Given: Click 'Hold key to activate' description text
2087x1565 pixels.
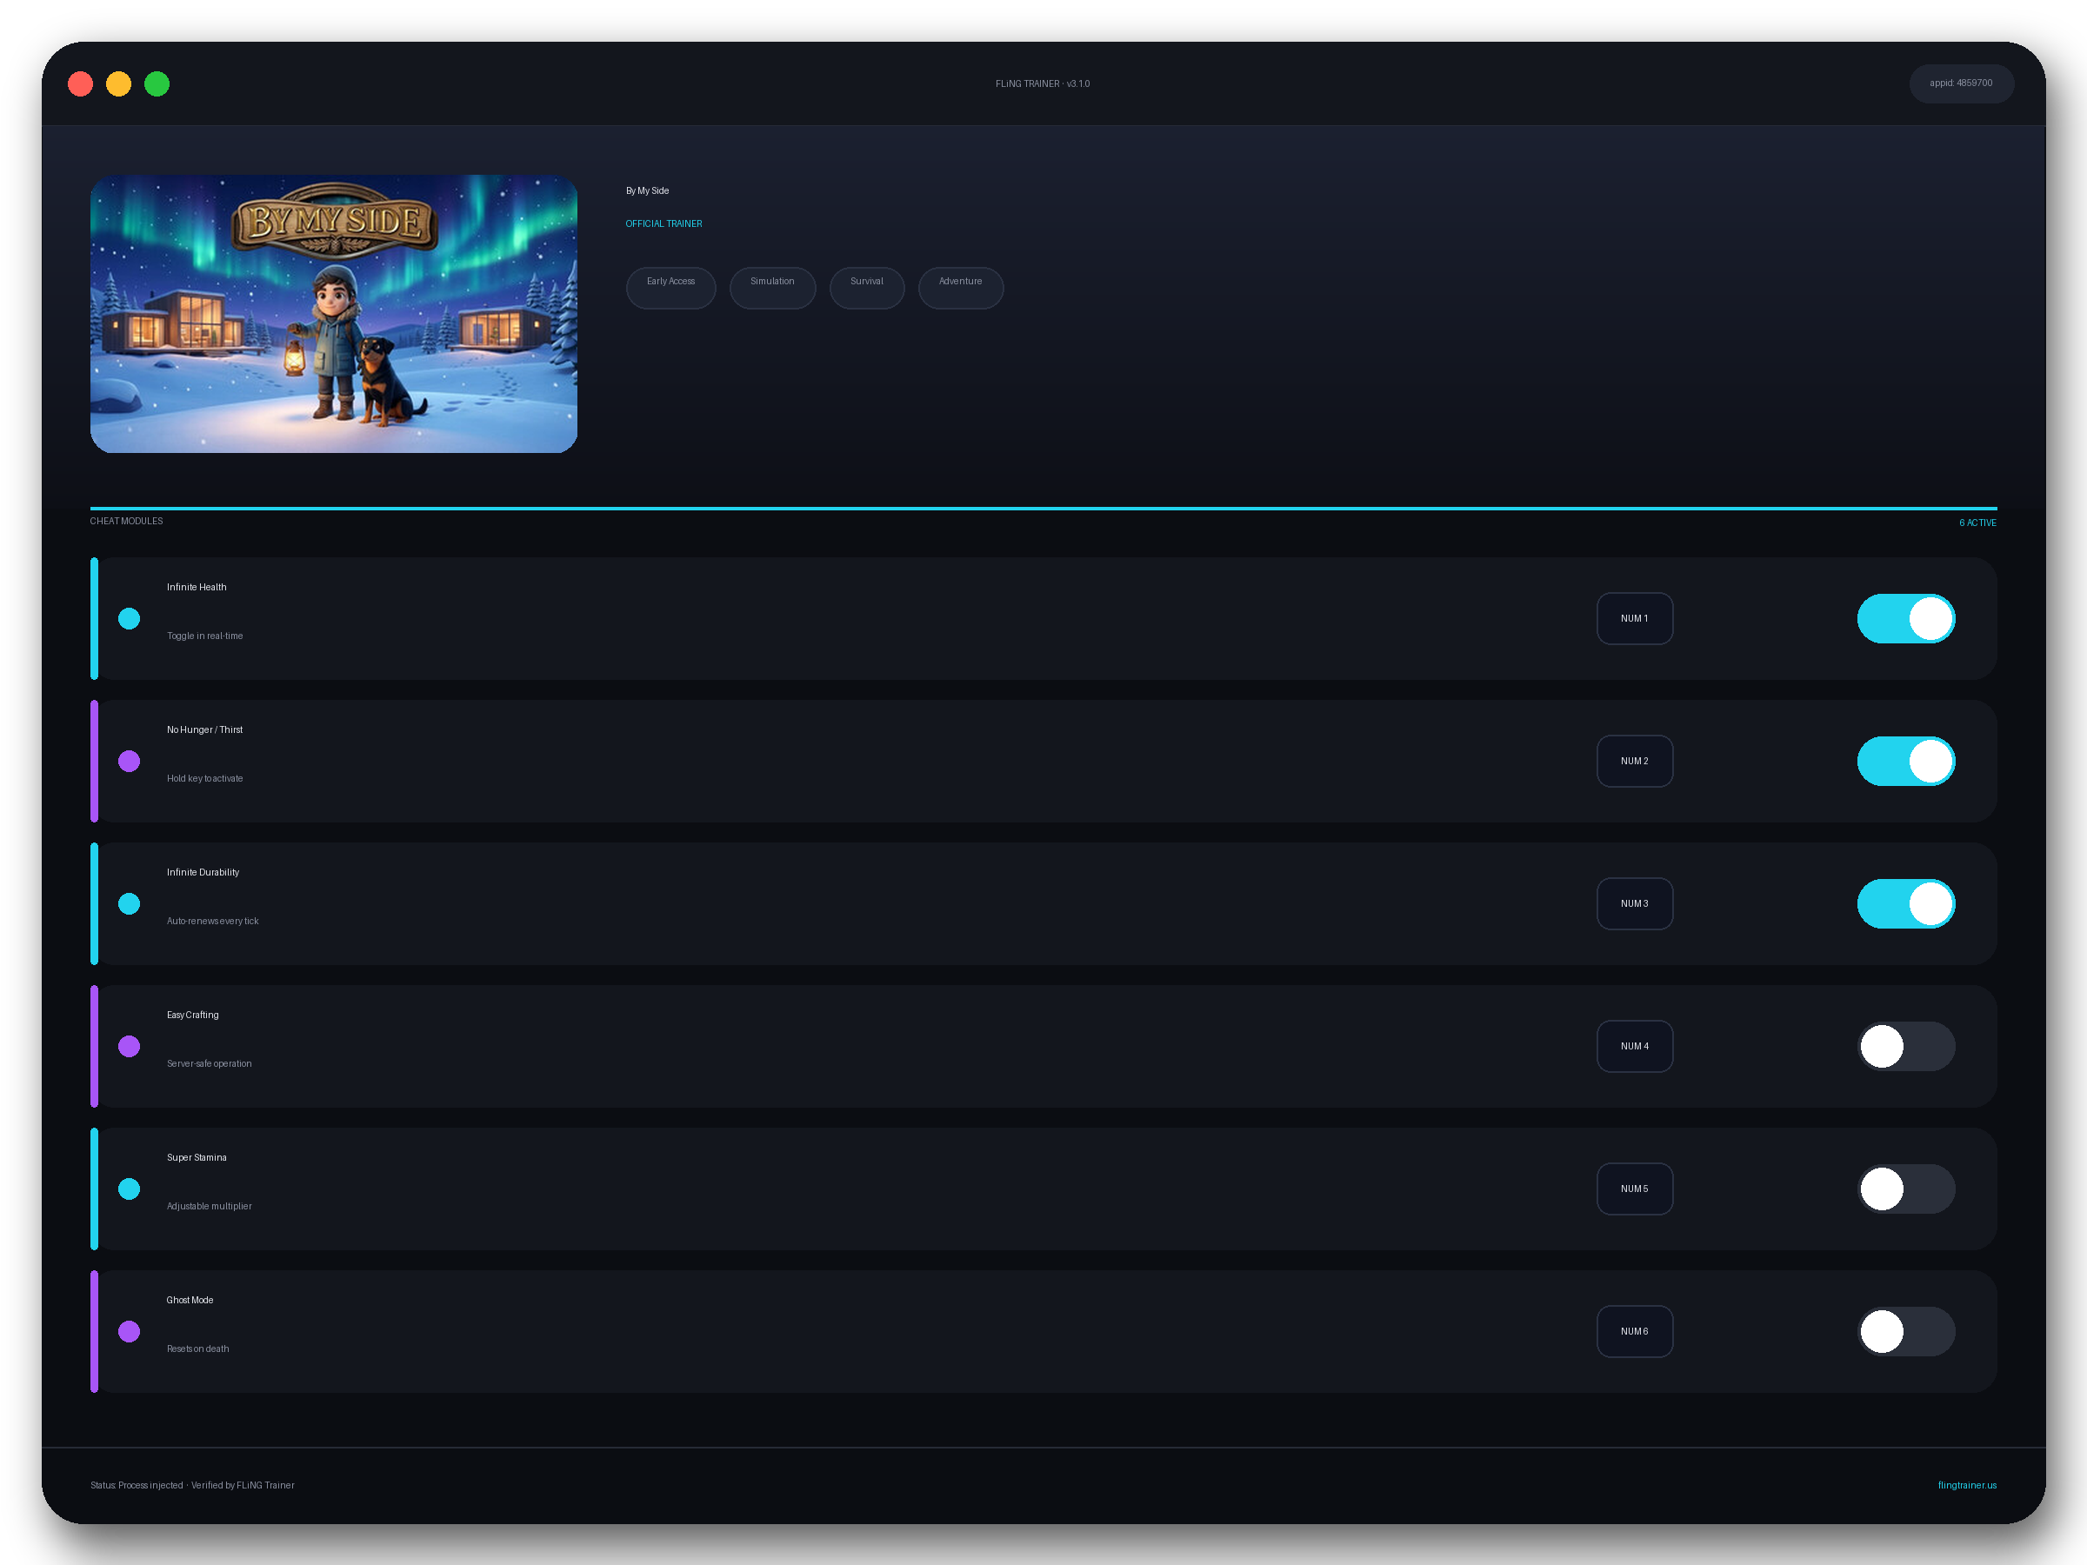Looking at the screenshot, I should pyautogui.click(x=204, y=778).
